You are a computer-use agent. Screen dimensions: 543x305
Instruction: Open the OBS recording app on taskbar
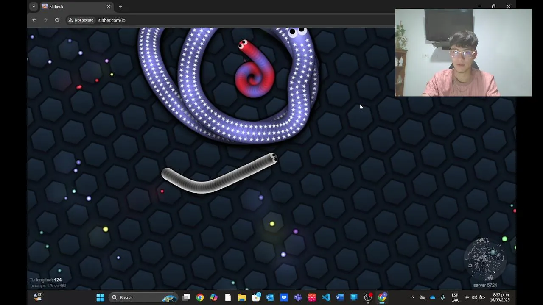point(368,297)
